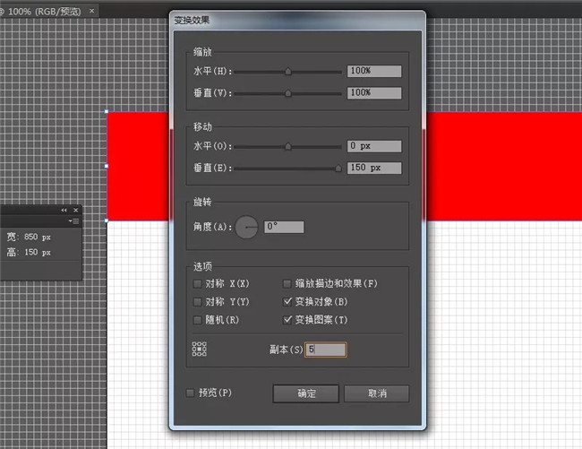Click the 缩放 水平(H) slider handle
Screen dimensions: 582x449
click(288, 71)
